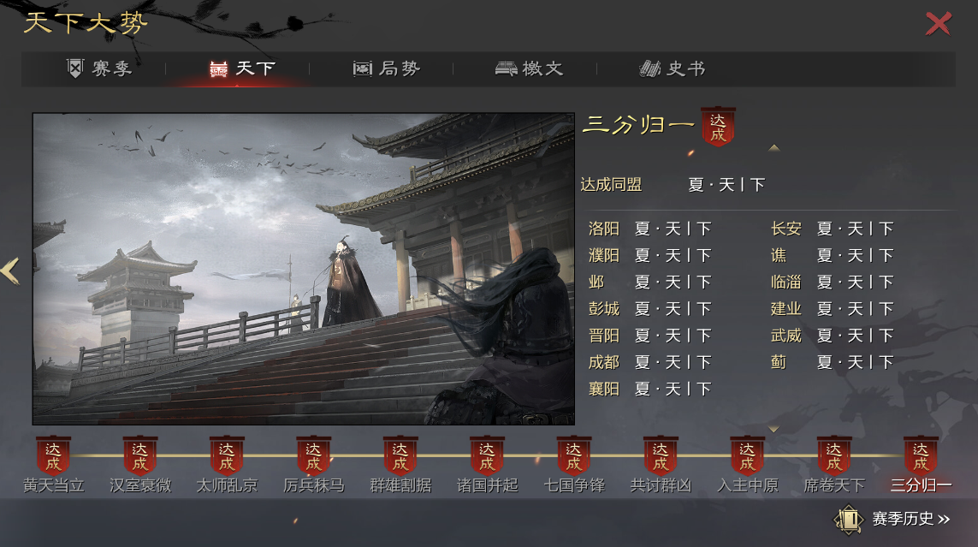Click the 赛季 shield icon

pyautogui.click(x=74, y=68)
